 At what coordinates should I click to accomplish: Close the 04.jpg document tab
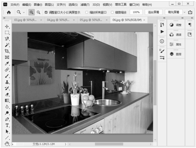[x=74, y=20]
